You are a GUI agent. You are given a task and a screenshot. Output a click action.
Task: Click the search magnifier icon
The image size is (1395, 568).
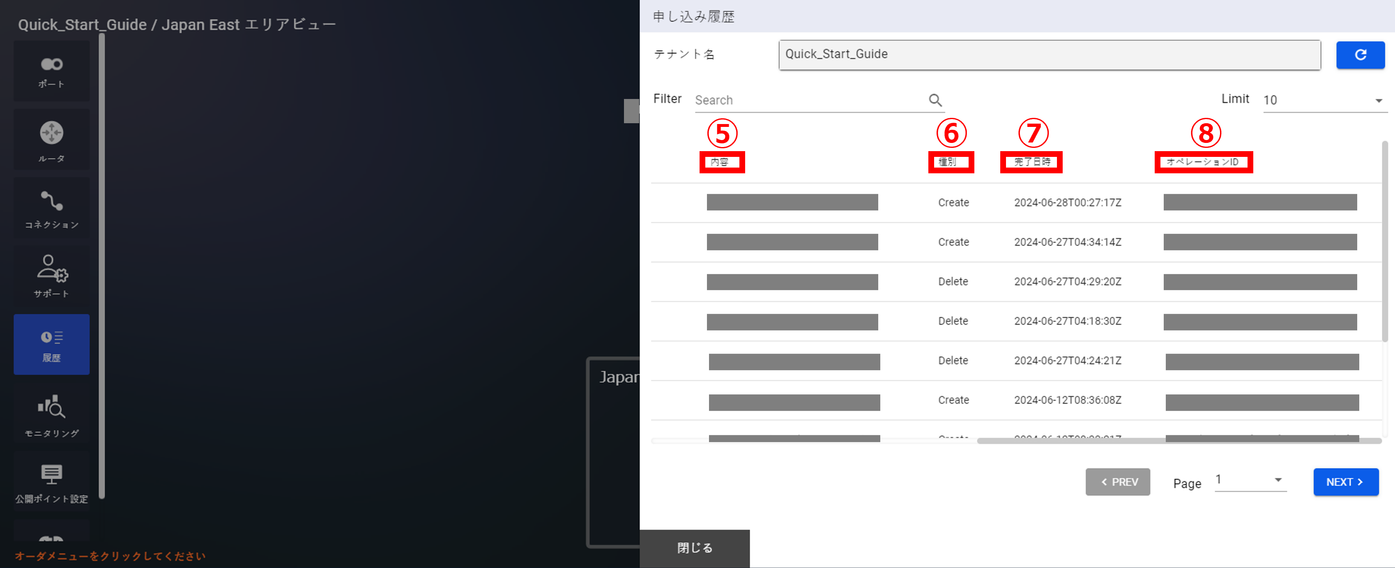coord(935,100)
